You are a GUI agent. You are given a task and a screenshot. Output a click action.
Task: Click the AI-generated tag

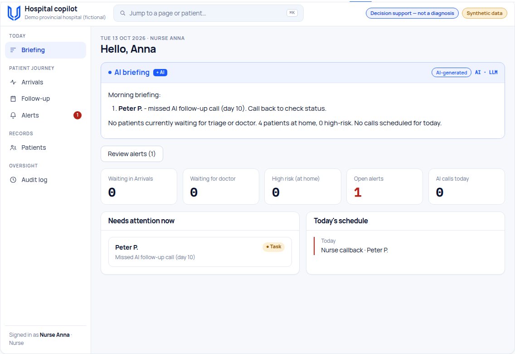451,73
